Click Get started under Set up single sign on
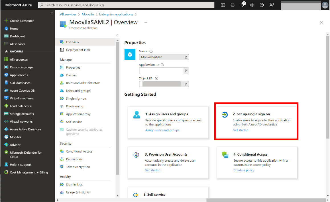Screen dimensions: 330x202 [240, 130]
